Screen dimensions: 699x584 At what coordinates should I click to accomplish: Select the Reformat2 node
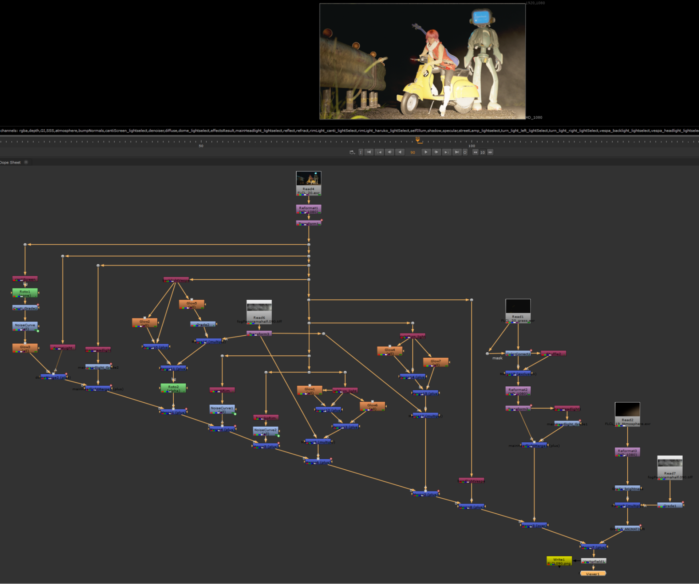[x=518, y=391]
